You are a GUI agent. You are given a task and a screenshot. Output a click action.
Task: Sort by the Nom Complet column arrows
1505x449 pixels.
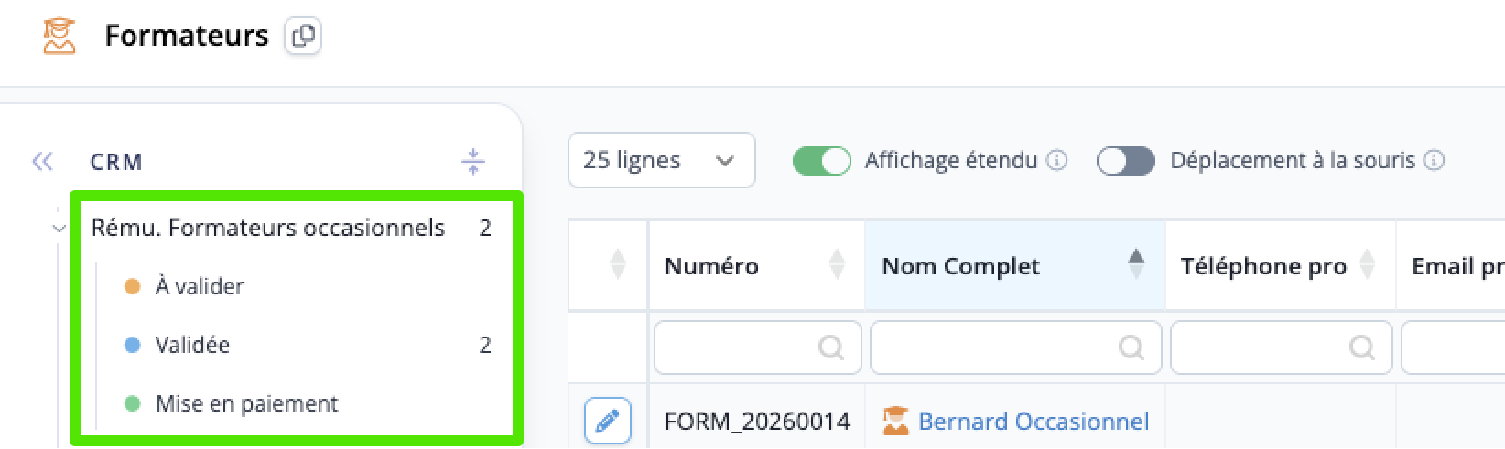(1136, 264)
